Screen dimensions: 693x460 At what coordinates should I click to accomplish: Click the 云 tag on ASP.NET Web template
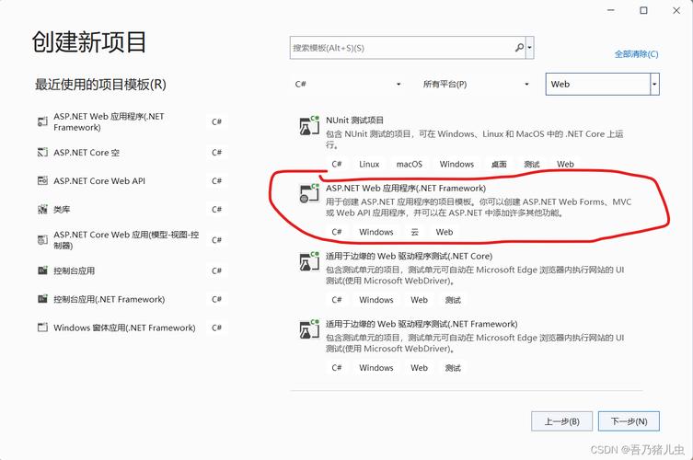pyautogui.click(x=414, y=232)
